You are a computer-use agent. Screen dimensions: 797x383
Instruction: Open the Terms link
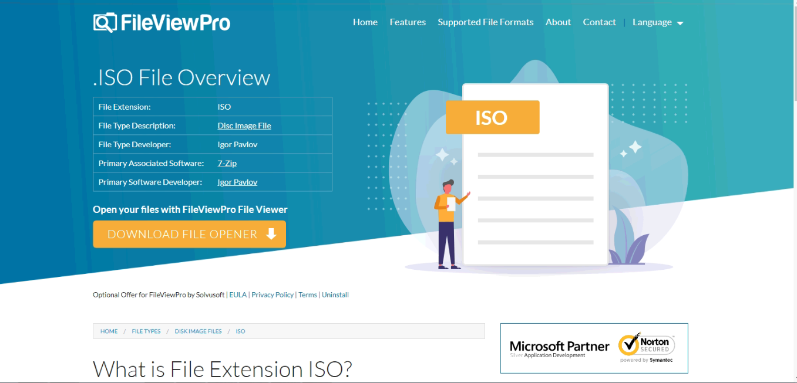pyautogui.click(x=308, y=295)
